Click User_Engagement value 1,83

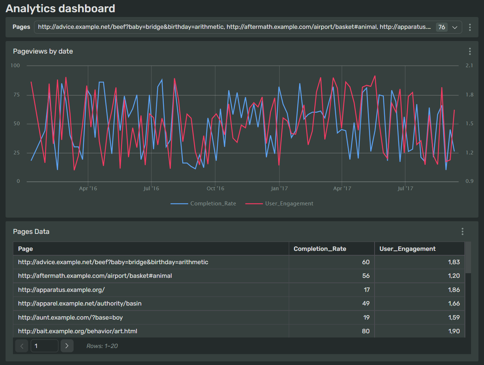454,262
